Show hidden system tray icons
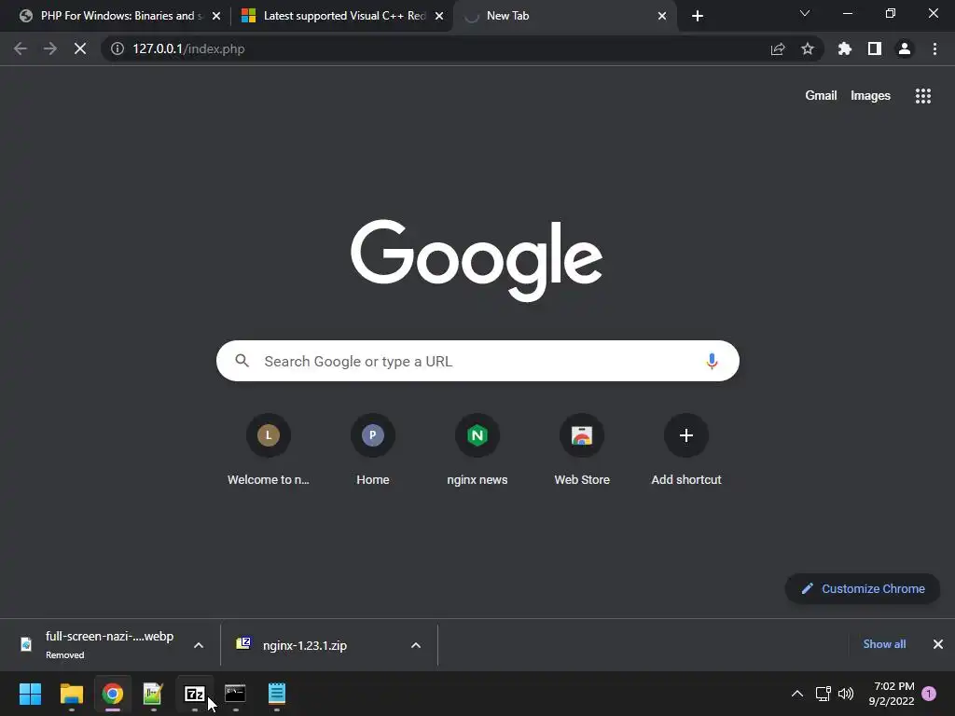 coord(796,694)
